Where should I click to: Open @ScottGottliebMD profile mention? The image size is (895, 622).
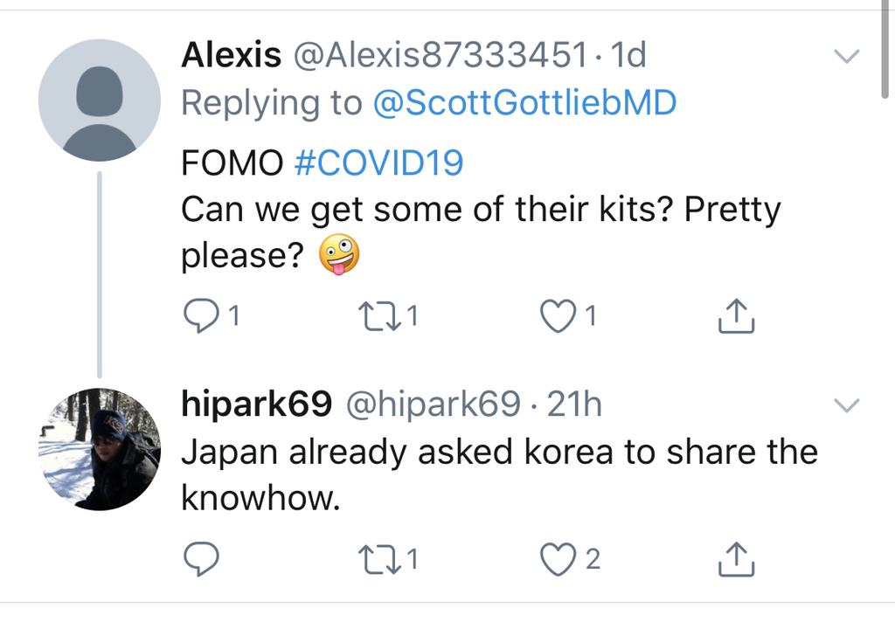(524, 103)
